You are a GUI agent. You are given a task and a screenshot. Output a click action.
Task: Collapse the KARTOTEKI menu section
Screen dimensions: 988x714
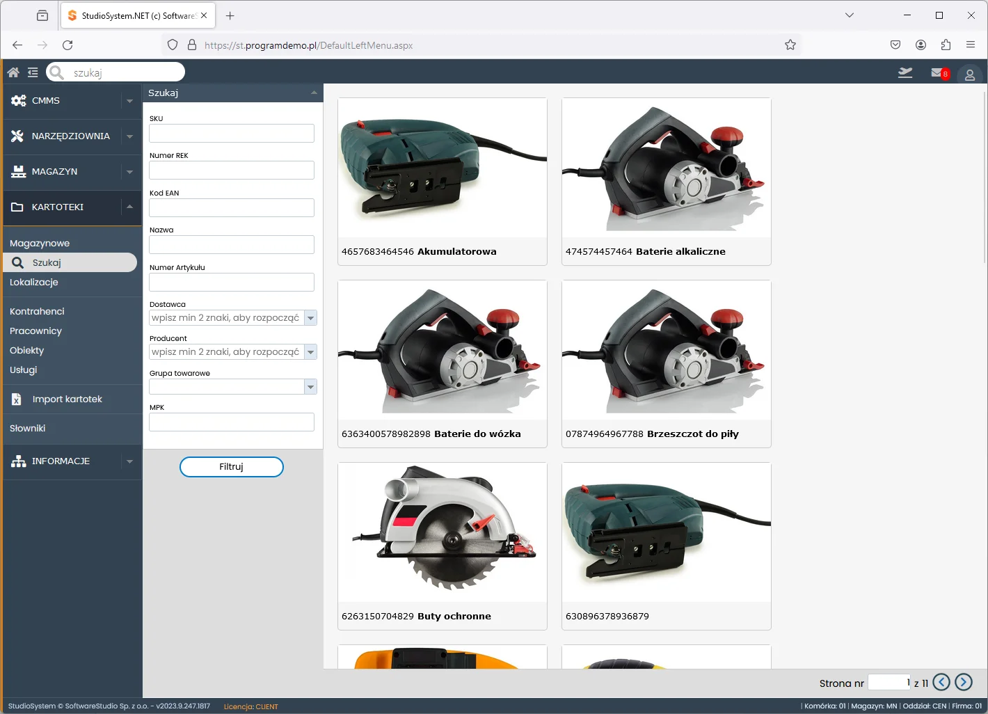point(129,207)
